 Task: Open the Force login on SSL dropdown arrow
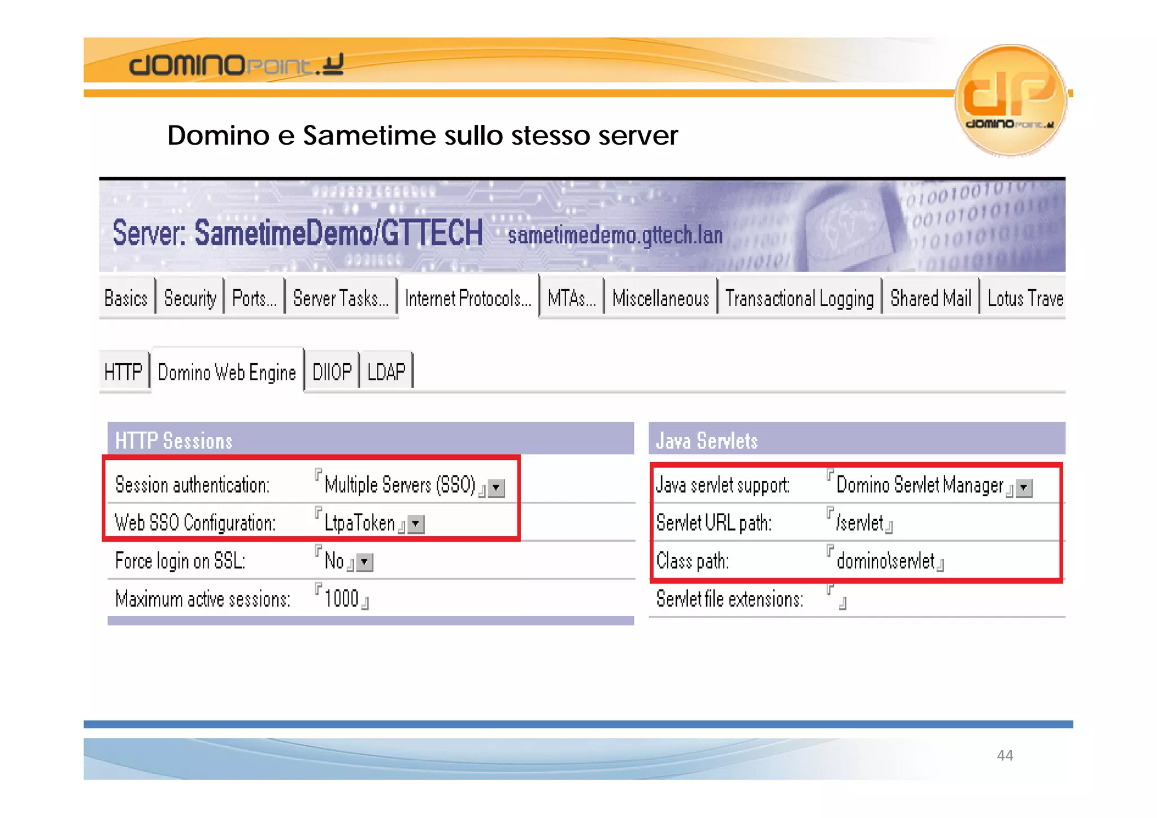pos(365,562)
